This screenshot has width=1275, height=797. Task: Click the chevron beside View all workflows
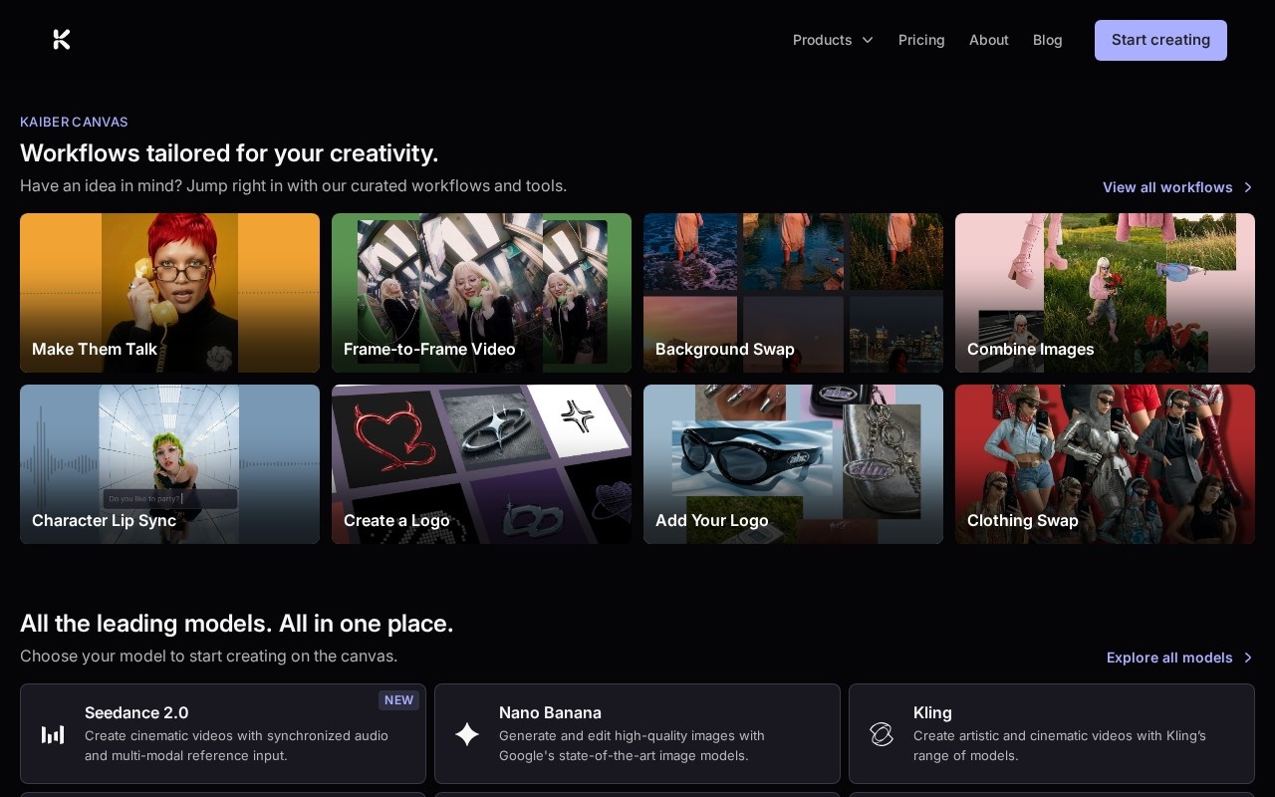click(1248, 187)
